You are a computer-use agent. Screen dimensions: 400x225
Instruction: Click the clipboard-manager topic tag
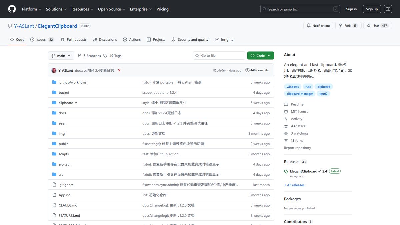(x=300, y=94)
